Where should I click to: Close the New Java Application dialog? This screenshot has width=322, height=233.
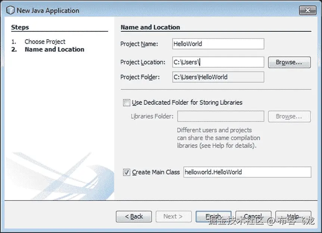[x=307, y=10]
